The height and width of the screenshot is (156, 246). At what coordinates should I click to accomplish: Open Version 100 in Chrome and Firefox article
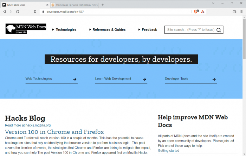click(x=54, y=132)
